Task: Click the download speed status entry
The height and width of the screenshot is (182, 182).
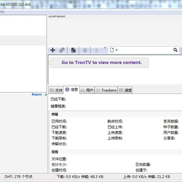Action: point(80,176)
